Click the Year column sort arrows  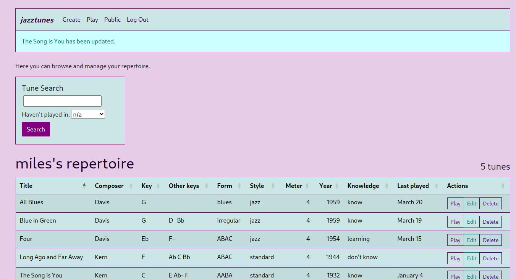point(336,186)
